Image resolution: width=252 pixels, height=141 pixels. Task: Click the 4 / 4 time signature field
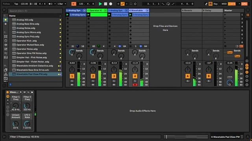coord(42,4)
